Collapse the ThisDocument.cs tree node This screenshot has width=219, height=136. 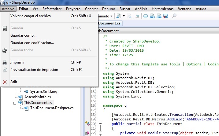(15, 103)
